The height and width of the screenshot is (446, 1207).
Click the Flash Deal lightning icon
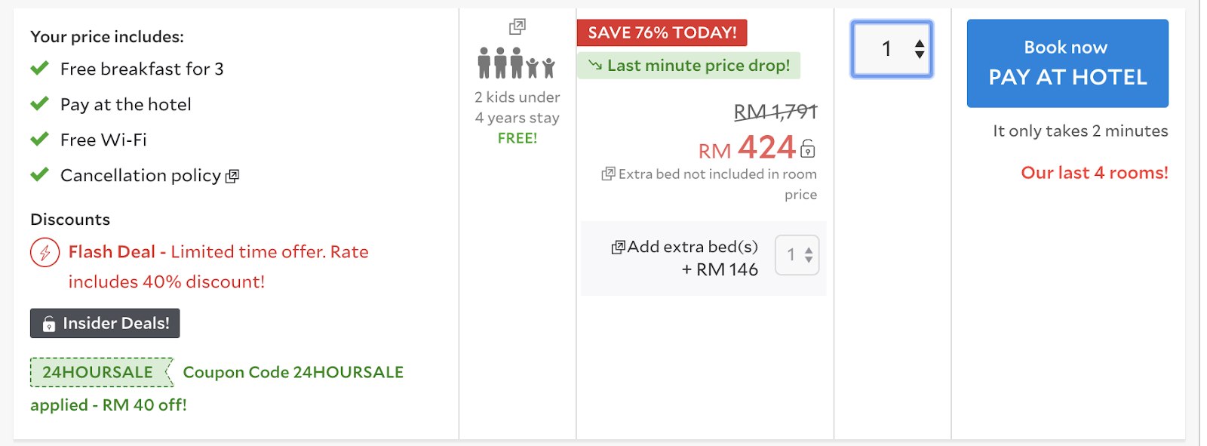(x=45, y=252)
